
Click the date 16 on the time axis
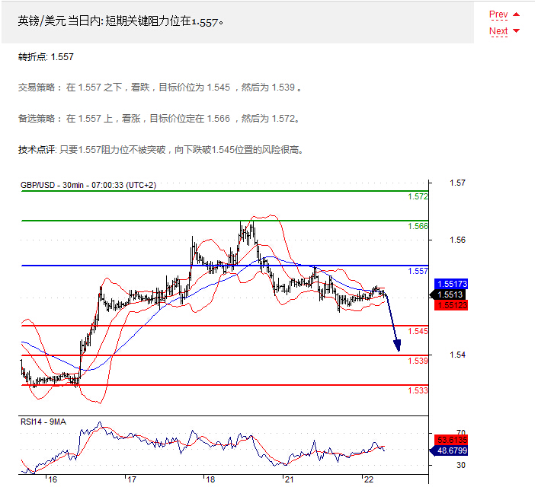tap(53, 479)
